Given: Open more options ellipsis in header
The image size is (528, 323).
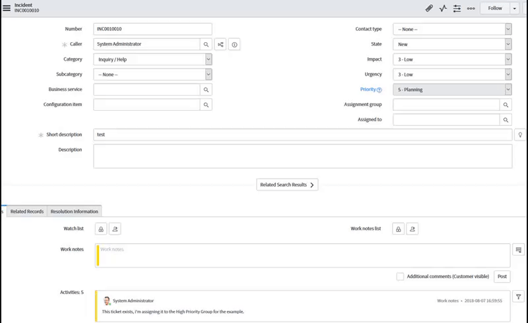Looking at the screenshot, I should coord(471,9).
